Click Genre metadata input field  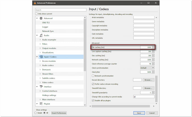(x=144, y=22)
